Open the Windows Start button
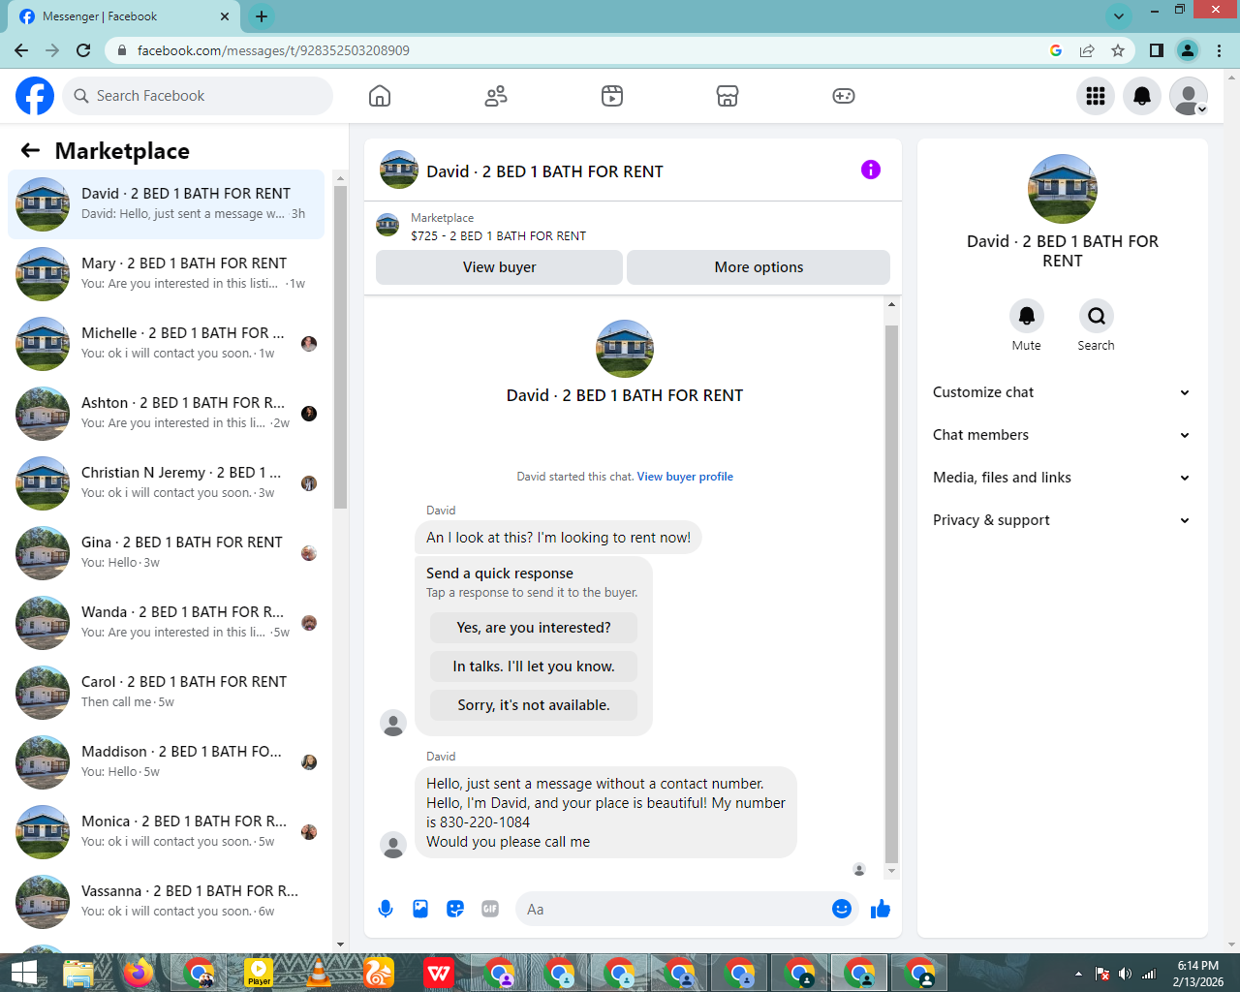1240x992 pixels. tap(23, 973)
